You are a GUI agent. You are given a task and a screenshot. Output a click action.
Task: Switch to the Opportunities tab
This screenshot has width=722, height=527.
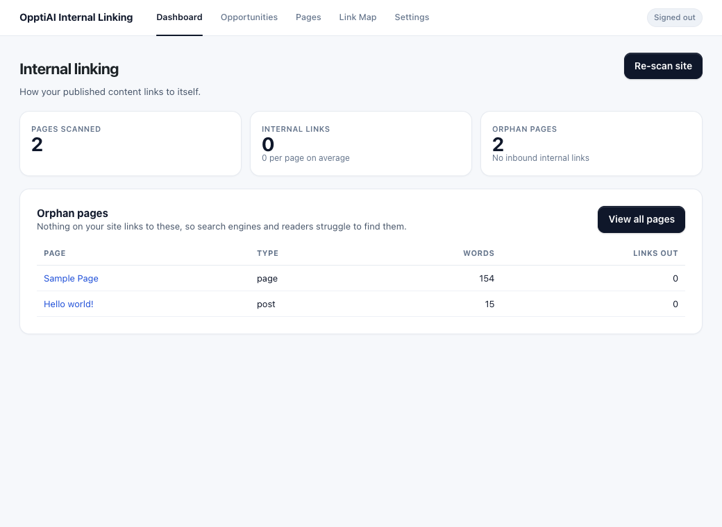coord(249,17)
